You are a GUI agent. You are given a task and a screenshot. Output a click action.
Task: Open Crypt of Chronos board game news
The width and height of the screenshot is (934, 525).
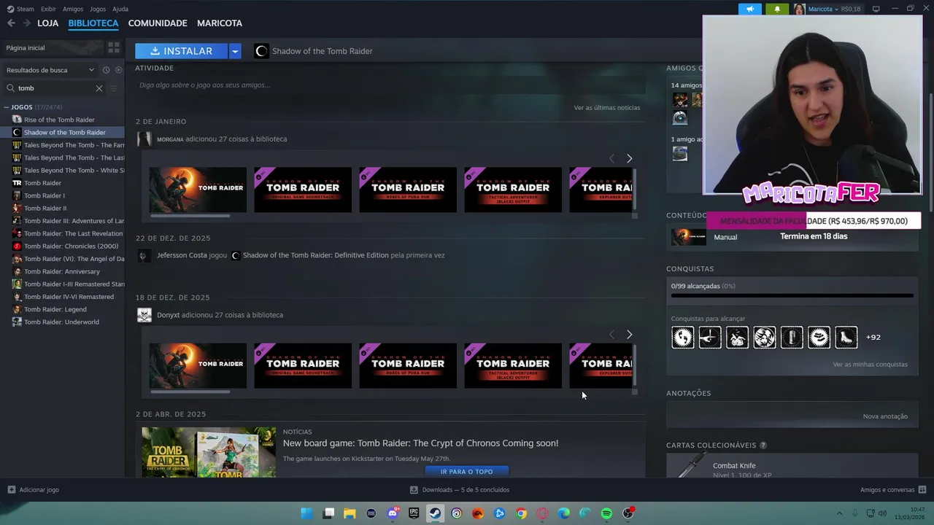[420, 443]
